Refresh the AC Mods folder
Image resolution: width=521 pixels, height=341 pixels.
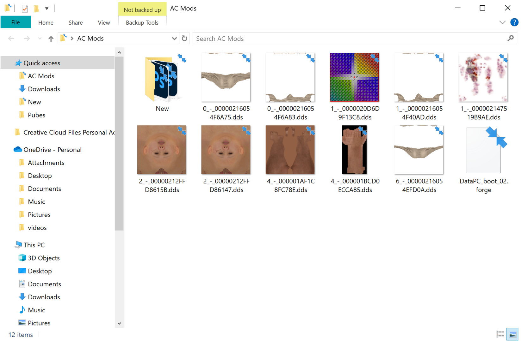pos(184,39)
